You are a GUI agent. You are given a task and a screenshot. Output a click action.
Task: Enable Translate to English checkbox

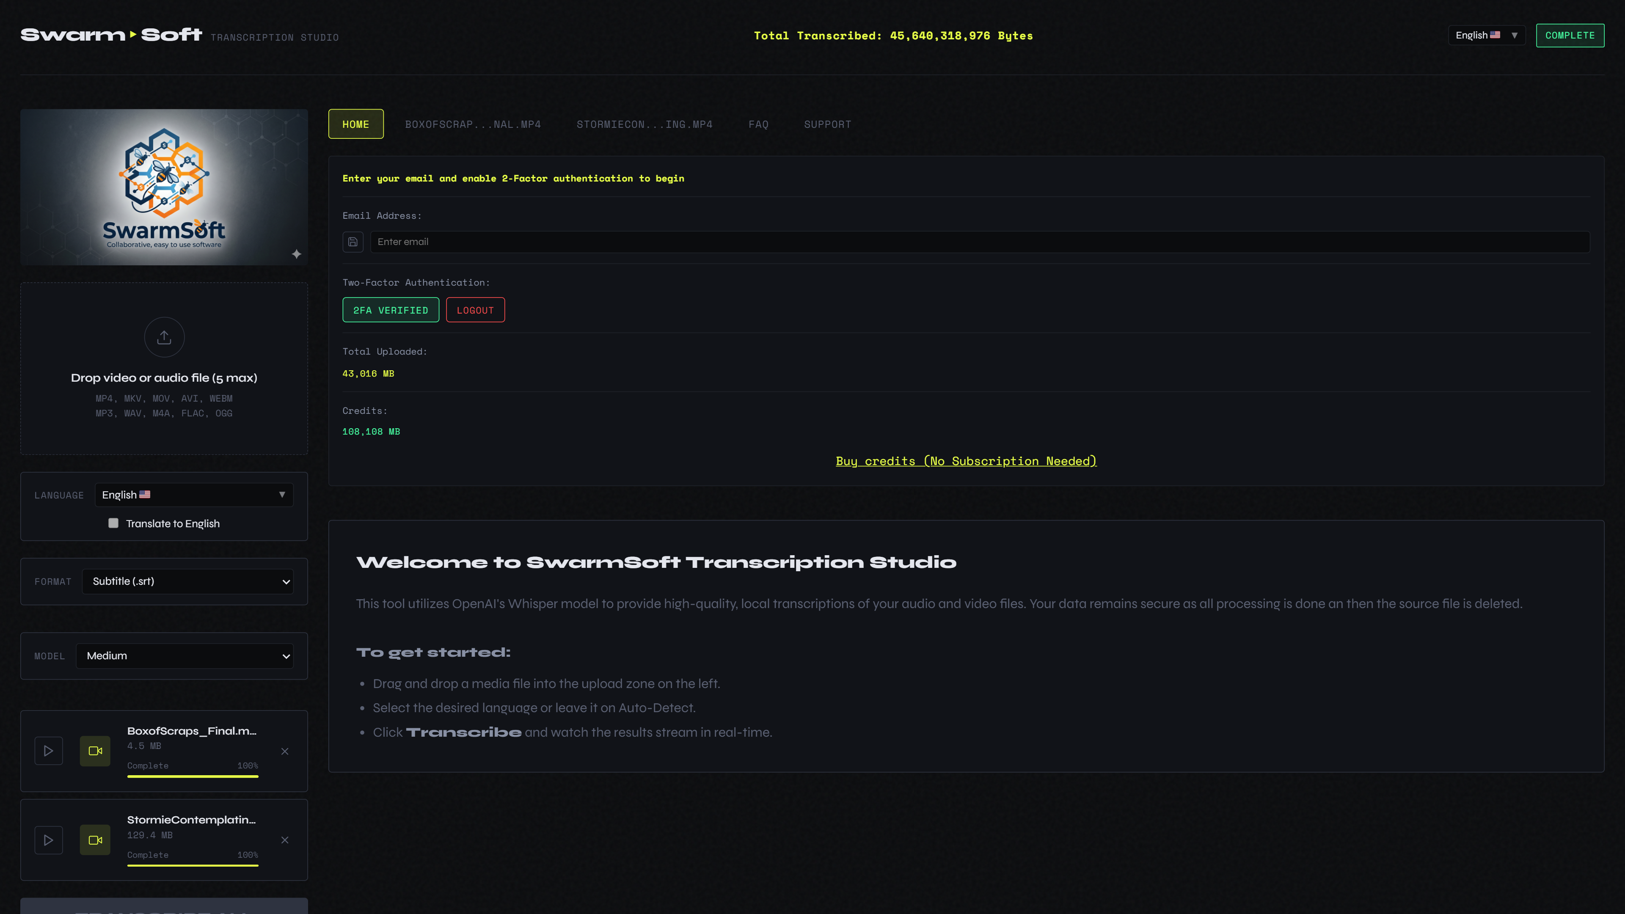(x=113, y=523)
